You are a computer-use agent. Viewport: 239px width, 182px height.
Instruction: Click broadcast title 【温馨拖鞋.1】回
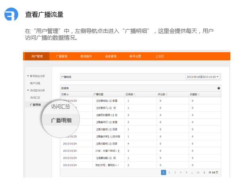pyautogui.click(x=106, y=158)
